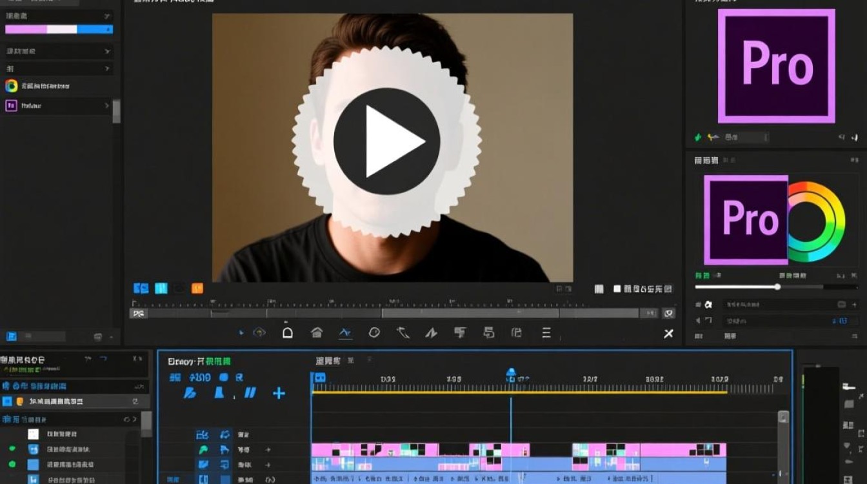Click the leftmost blue icon below the preview
Viewport: 867px width, 484px height.
click(141, 288)
